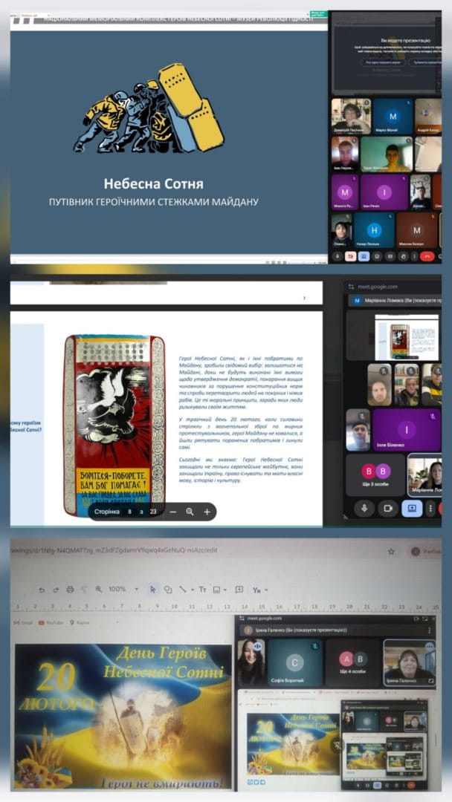Image resolution: width=452 pixels, height=802 pixels.
Task: Click stop presenting button in presenting notice
Action: click(x=427, y=62)
